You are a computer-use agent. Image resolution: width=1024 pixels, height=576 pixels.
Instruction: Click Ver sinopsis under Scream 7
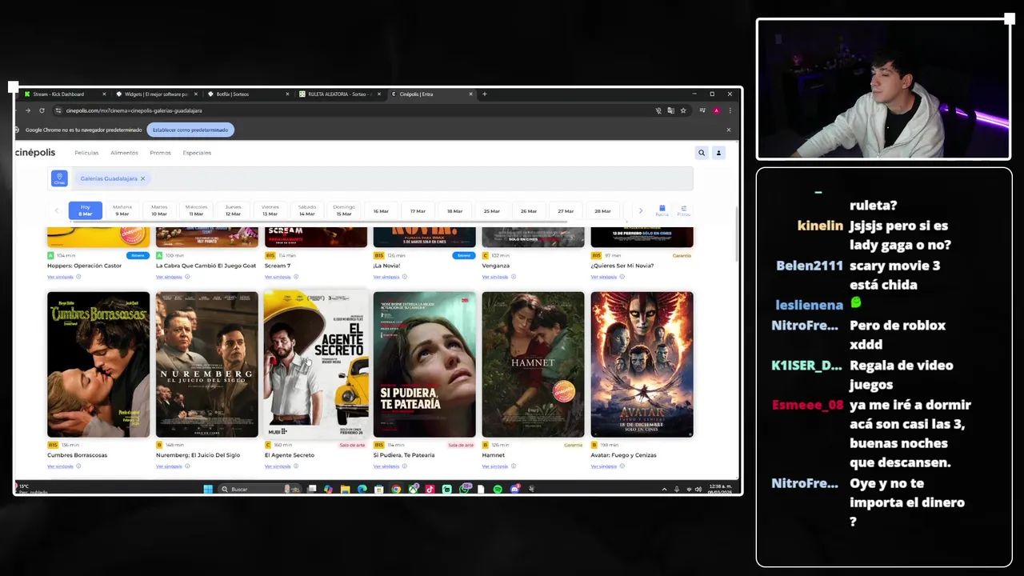click(278, 277)
